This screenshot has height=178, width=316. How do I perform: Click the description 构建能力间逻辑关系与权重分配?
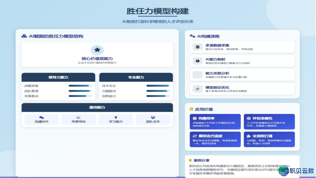tap(226, 77)
